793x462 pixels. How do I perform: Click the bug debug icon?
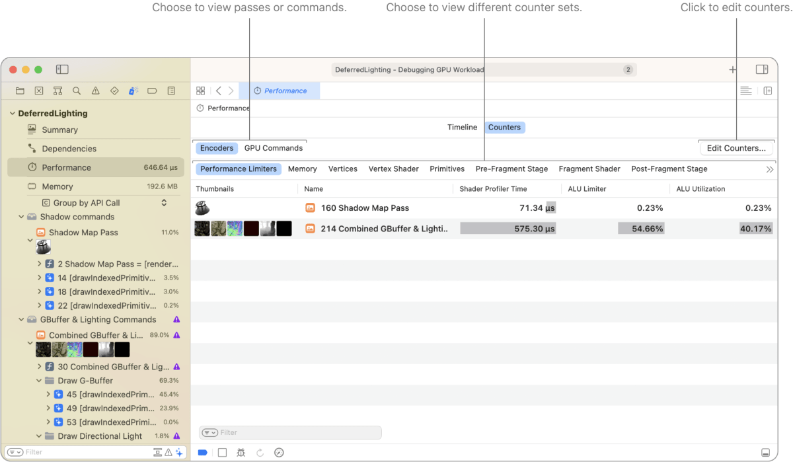(x=241, y=453)
